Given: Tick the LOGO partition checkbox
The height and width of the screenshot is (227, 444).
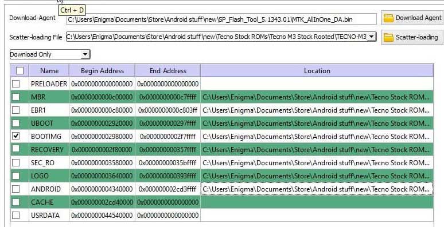Looking at the screenshot, I should tap(16, 176).
